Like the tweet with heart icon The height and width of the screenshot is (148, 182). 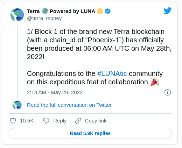(13, 121)
